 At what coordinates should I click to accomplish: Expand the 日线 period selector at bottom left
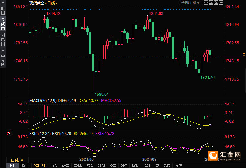tap(17, 160)
